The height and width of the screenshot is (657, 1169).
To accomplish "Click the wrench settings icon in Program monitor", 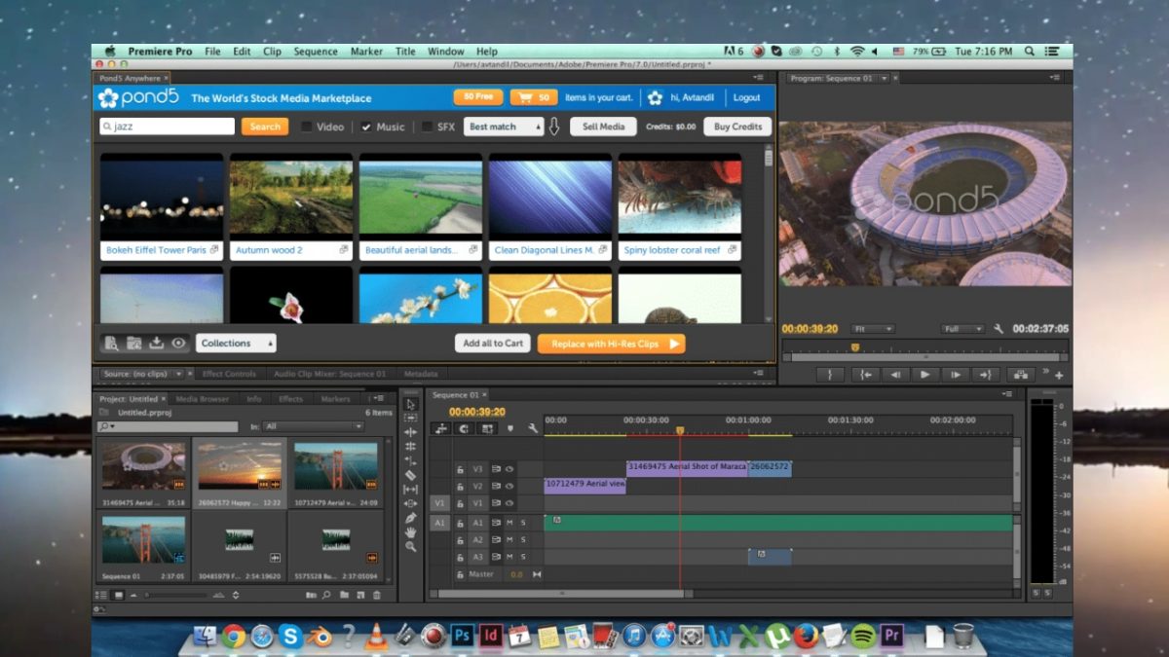I will click(x=999, y=330).
